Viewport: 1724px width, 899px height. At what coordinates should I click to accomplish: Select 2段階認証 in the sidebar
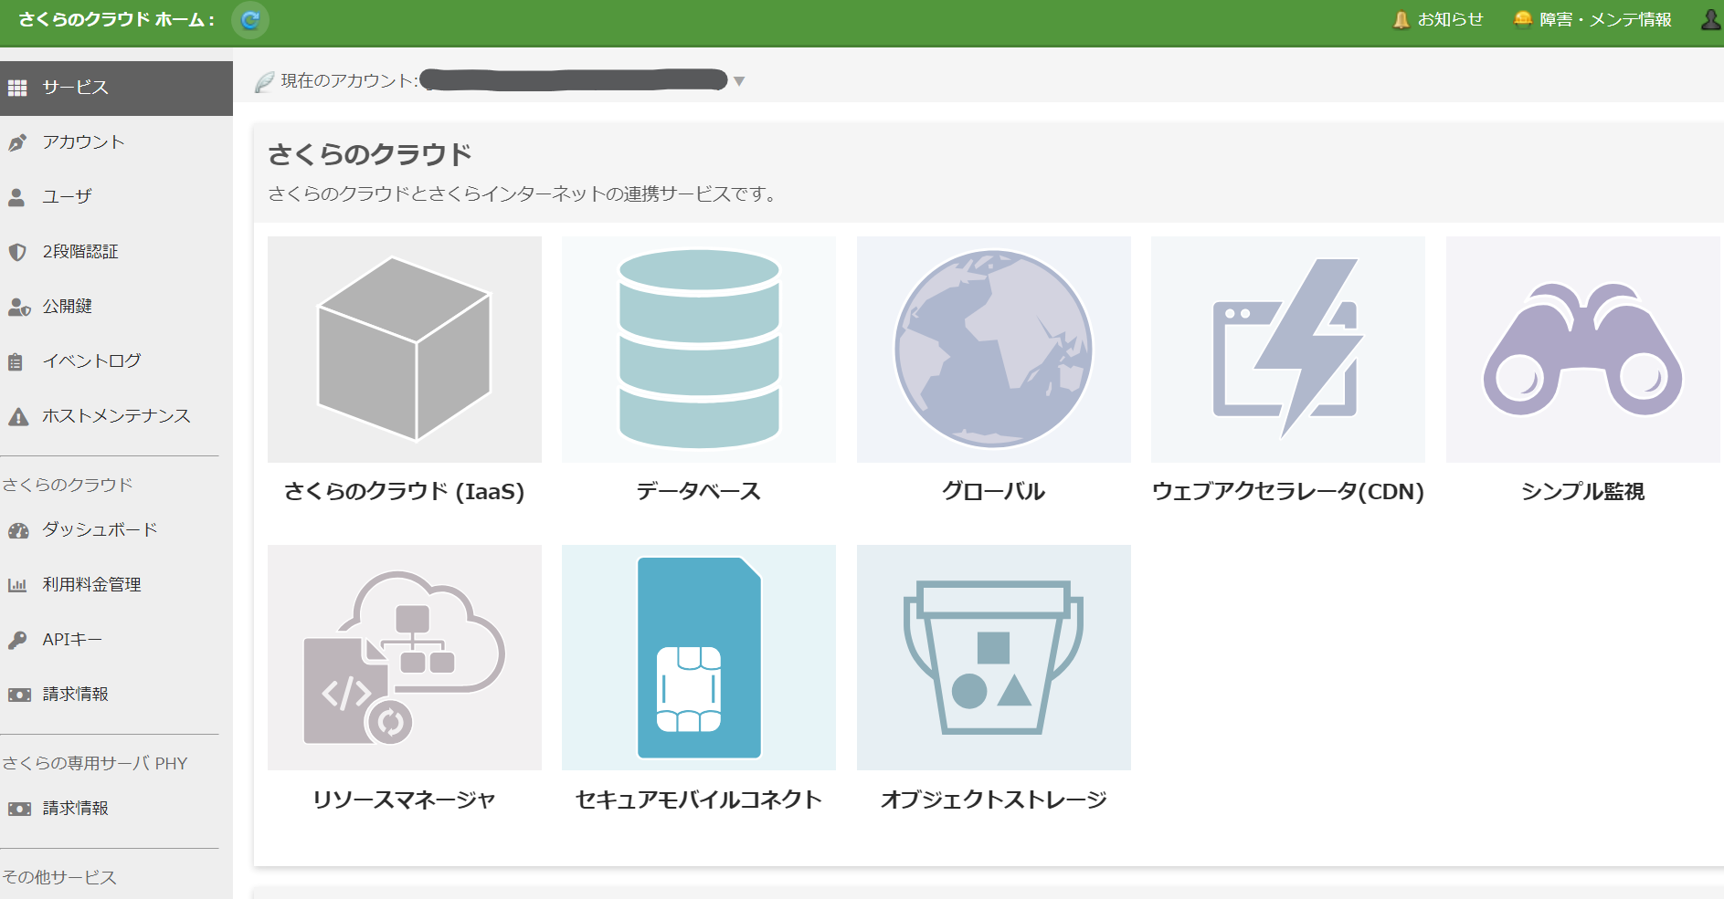coord(116,252)
